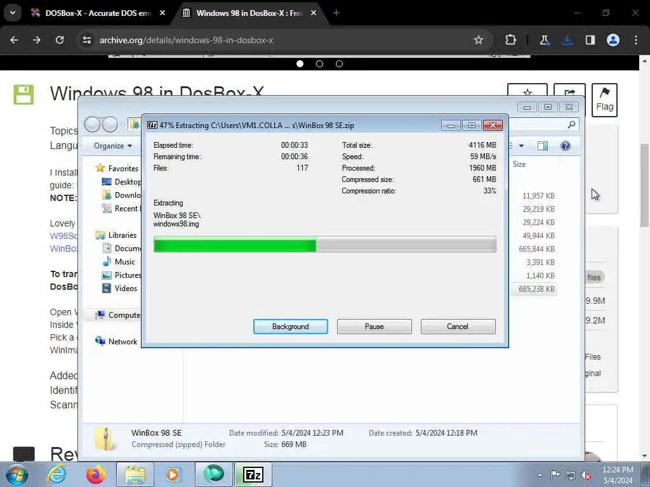Toggle Explorer preview pane icon

pos(543,146)
